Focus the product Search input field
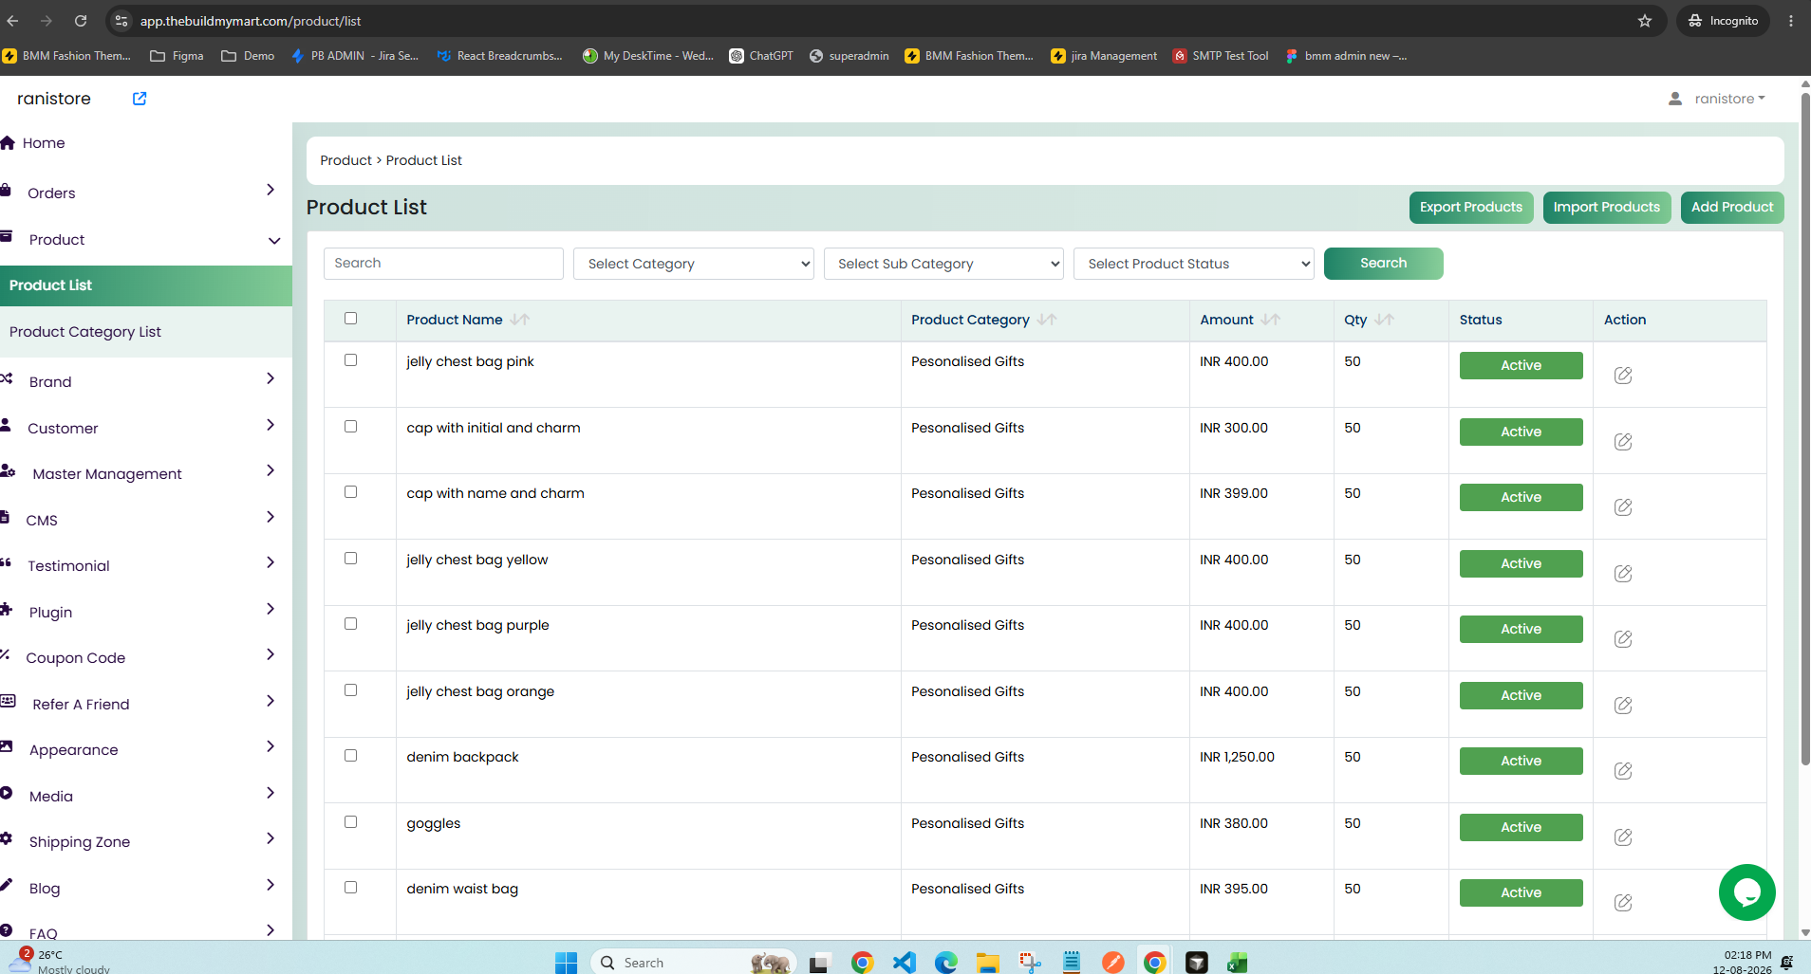Viewport: 1811px width, 974px height. tap(443, 264)
